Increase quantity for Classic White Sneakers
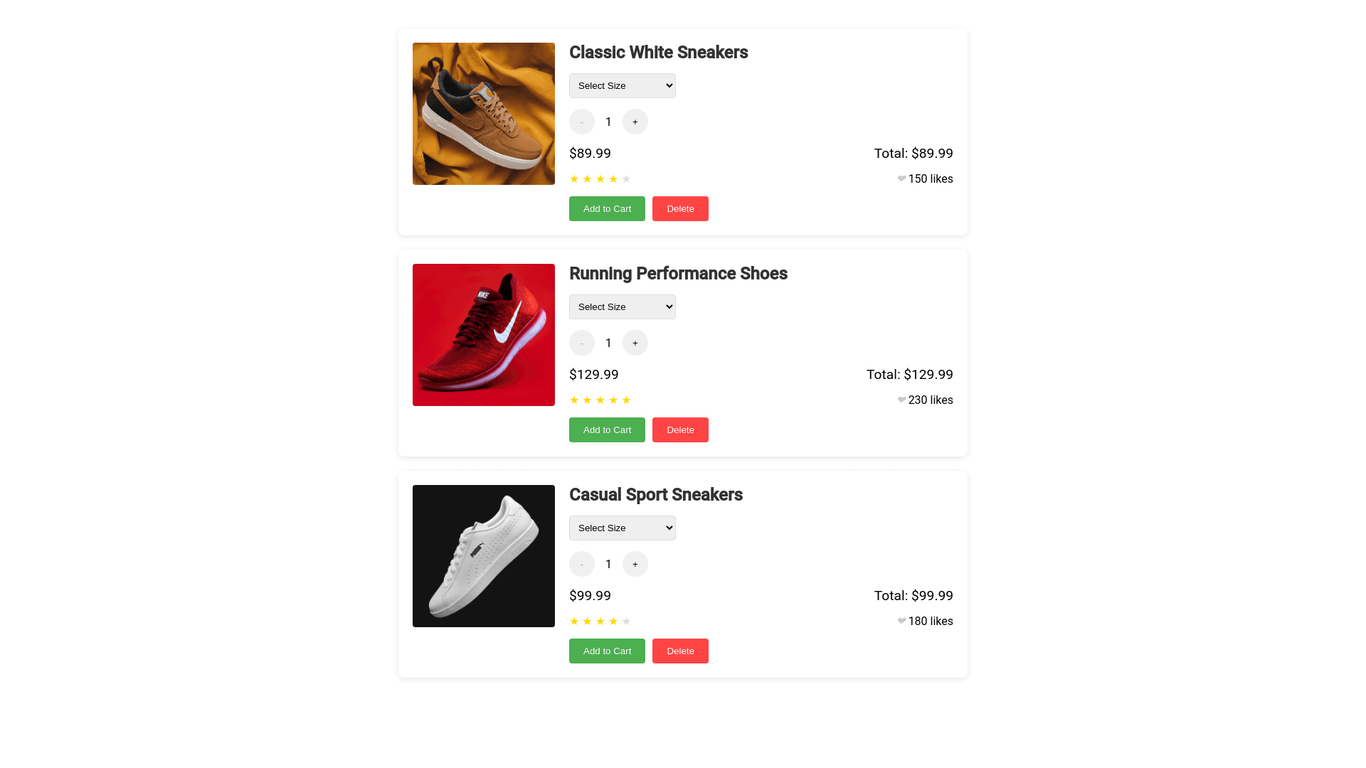This screenshot has height=768, width=1366. point(635,122)
